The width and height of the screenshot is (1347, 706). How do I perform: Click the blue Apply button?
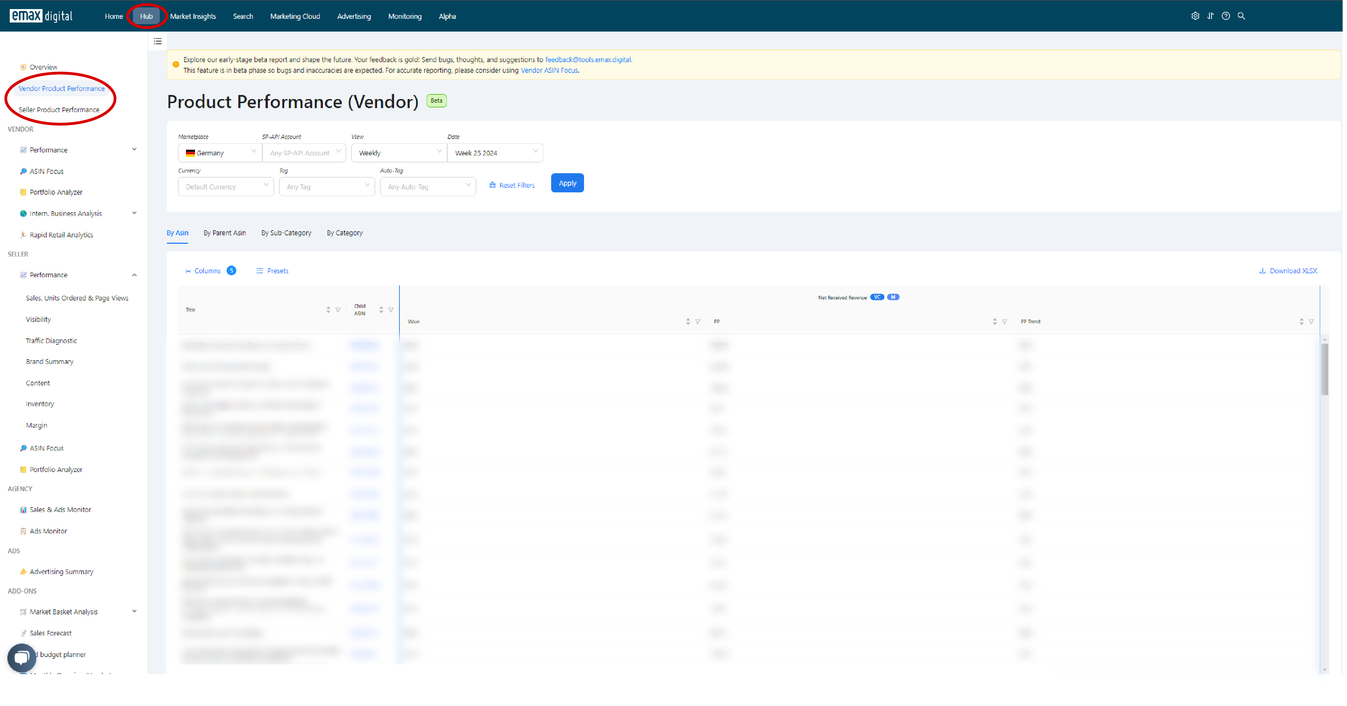point(567,183)
